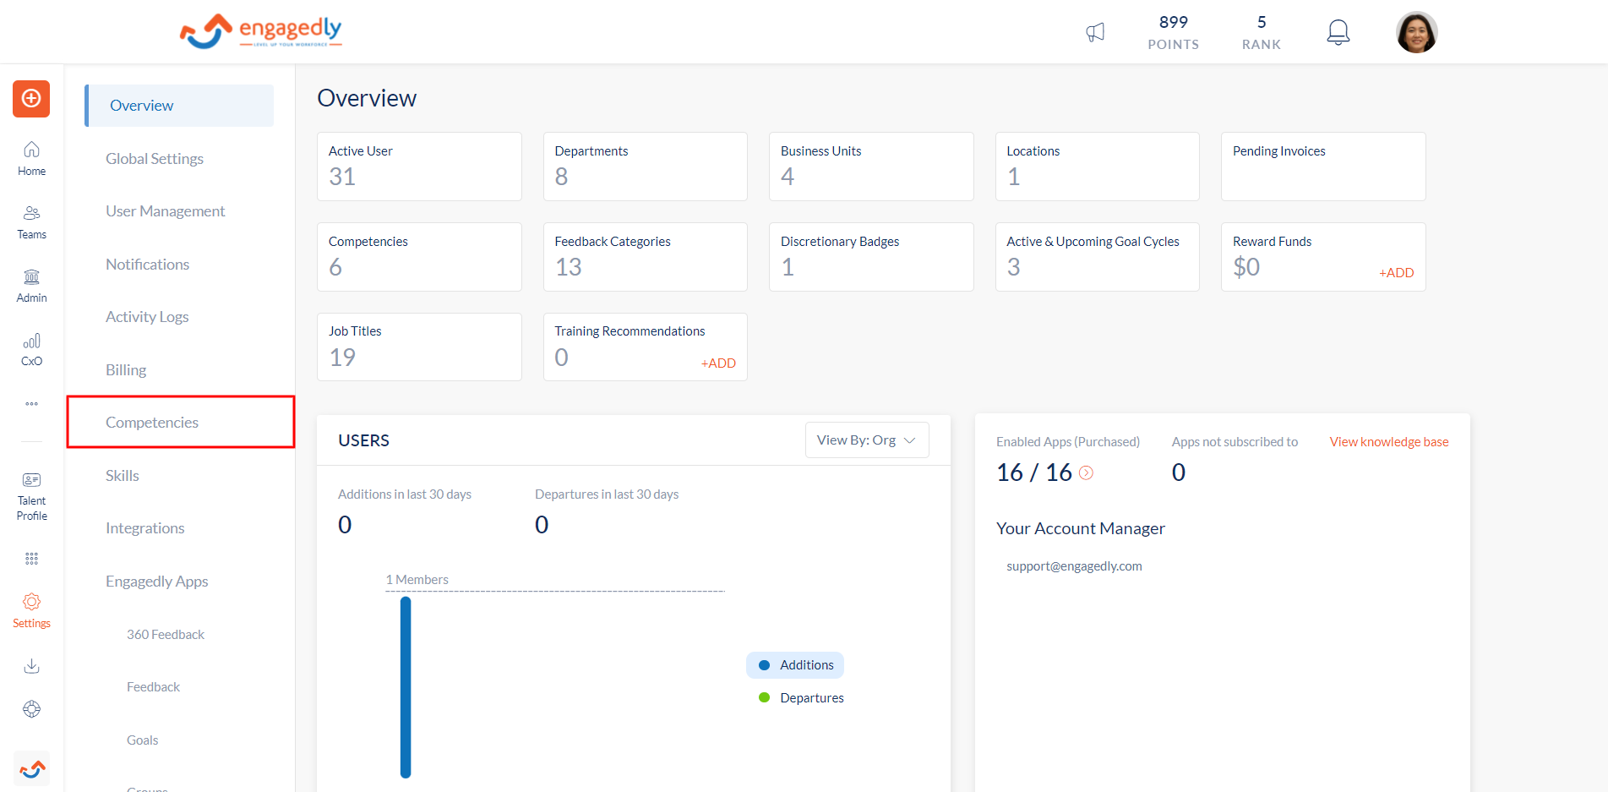Viewport: 1608px width, 792px height.
Task: Open the Active User card
Action: pyautogui.click(x=419, y=167)
